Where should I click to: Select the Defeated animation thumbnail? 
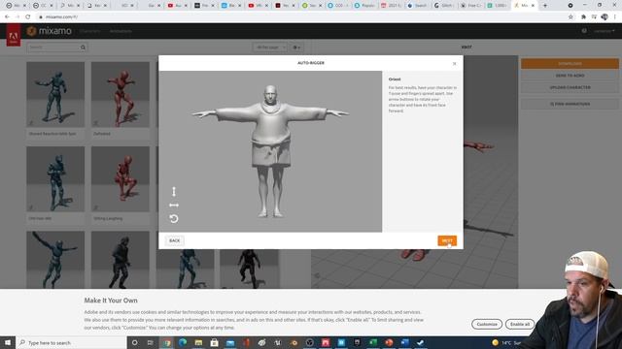[x=121, y=95]
